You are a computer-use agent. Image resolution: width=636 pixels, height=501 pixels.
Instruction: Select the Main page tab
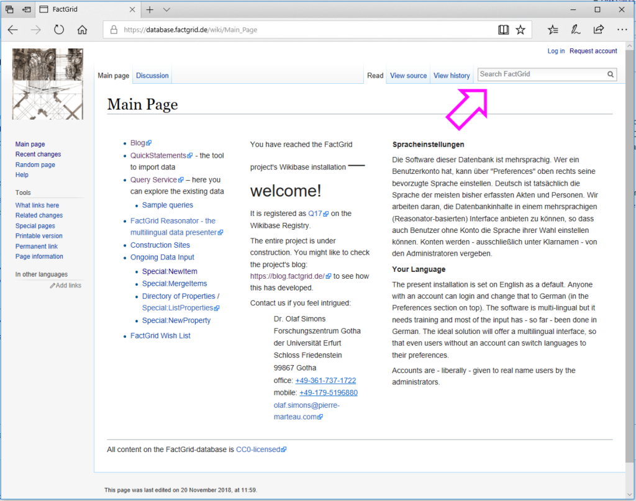114,75
